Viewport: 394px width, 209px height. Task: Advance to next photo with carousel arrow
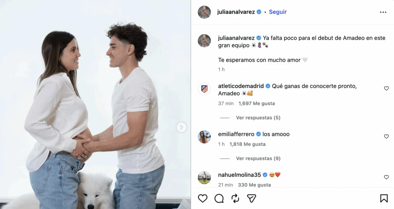(x=181, y=127)
